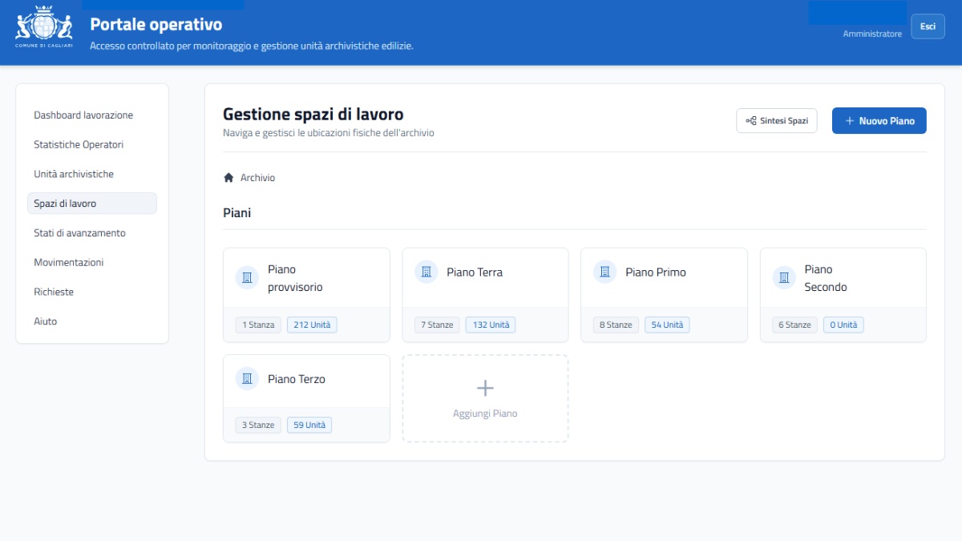This screenshot has width=962, height=541.
Task: Select Spazi di lavoro menu item
Action: click(92, 204)
